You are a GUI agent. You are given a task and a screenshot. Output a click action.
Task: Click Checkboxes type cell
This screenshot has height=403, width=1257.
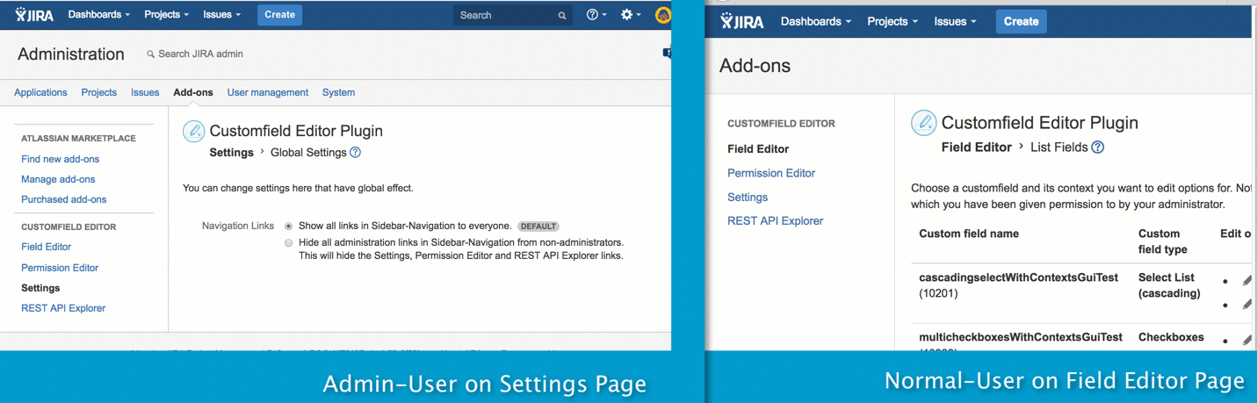1171,337
